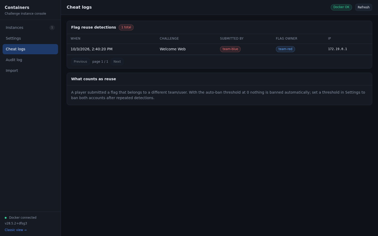
Task: Click the team-blue submitter tag
Action: click(x=230, y=49)
